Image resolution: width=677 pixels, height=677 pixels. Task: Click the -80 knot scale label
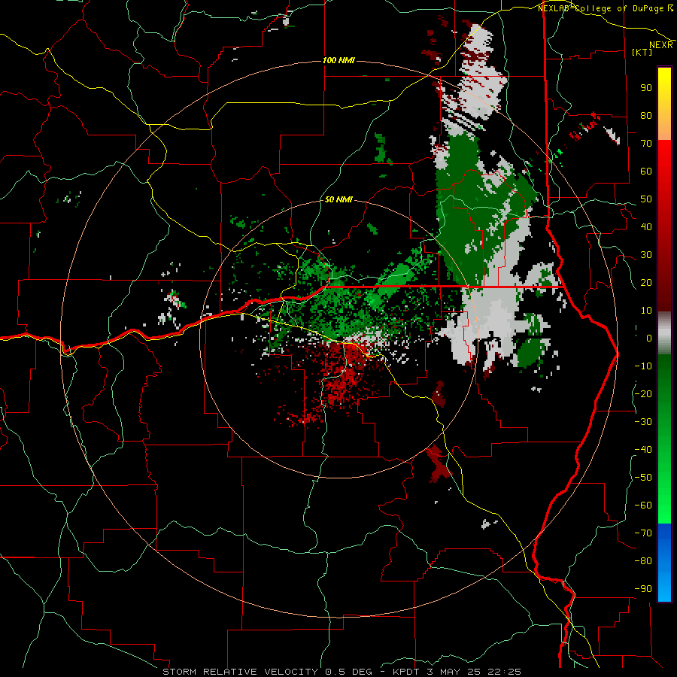pyautogui.click(x=643, y=561)
